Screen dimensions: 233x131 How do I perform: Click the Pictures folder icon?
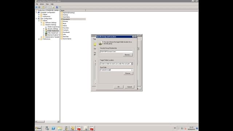62,21
